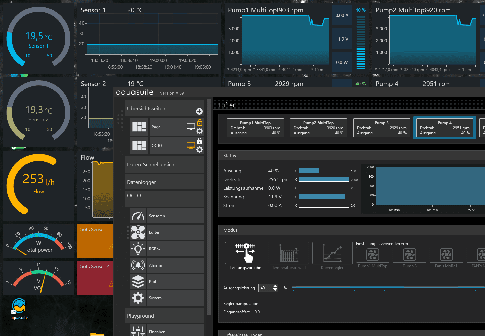The width and height of the screenshot is (485, 336).
Task: Select the Pump 3 fan card
Action: [382, 128]
